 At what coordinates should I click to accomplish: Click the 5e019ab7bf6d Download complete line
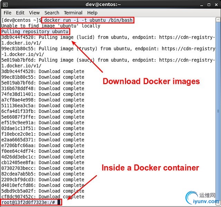pyautogui.click(x=43, y=83)
